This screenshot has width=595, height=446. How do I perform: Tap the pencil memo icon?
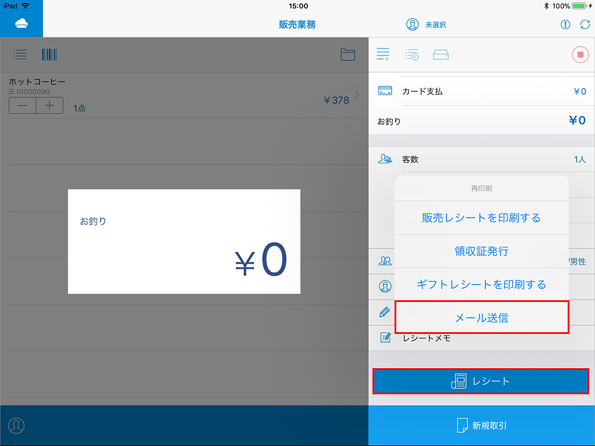coord(385,312)
